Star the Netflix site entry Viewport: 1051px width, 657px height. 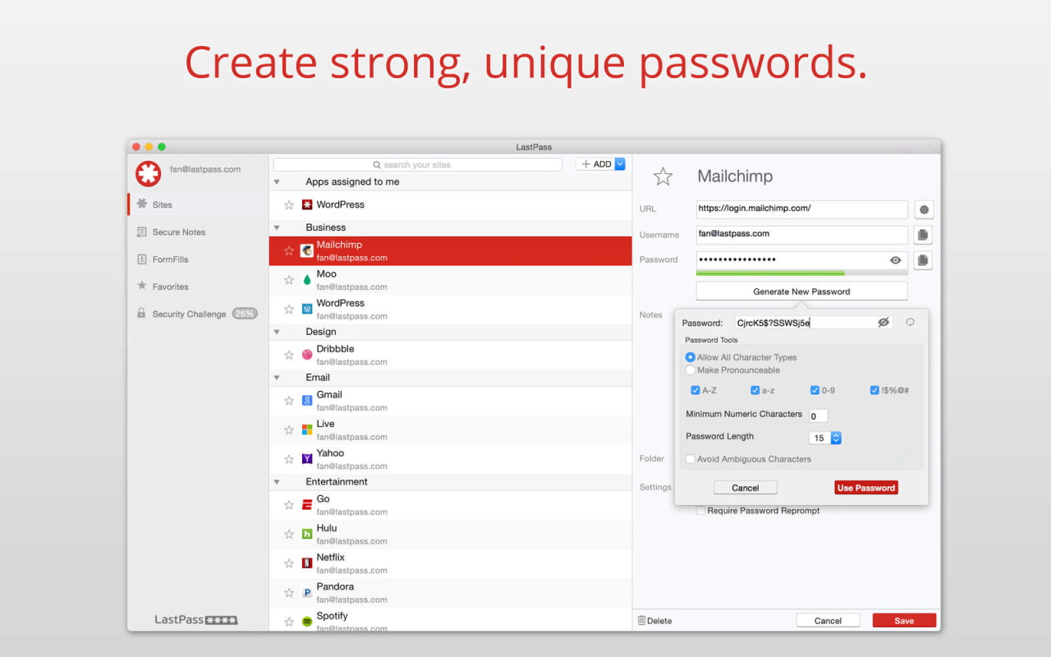(289, 563)
